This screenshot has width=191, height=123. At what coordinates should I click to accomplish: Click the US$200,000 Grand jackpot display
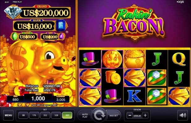[x=45, y=13]
